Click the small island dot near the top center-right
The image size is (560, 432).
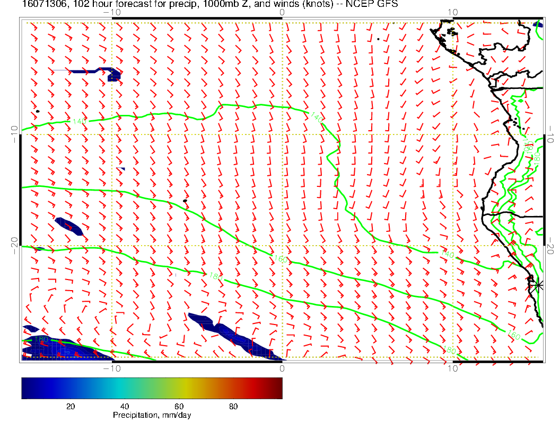click(x=378, y=39)
